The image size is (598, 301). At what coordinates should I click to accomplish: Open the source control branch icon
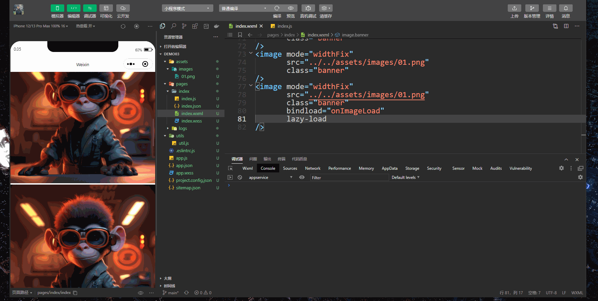click(184, 26)
